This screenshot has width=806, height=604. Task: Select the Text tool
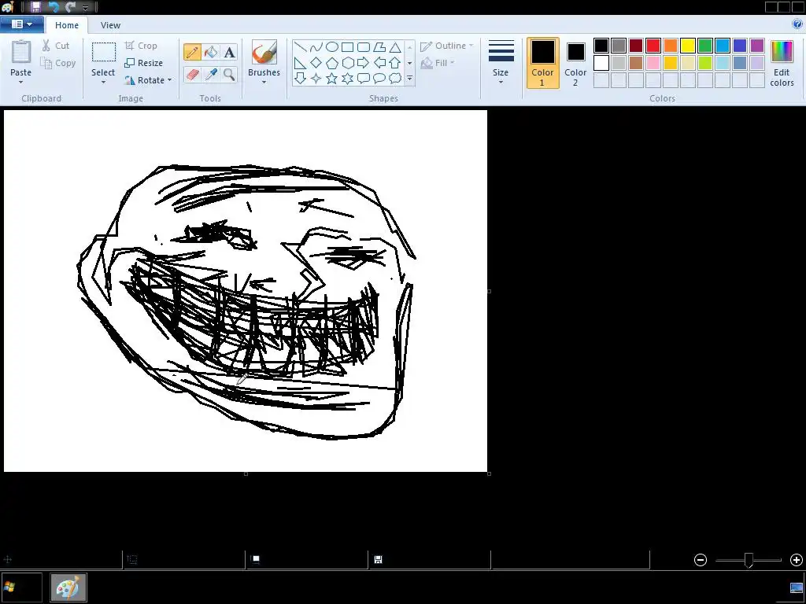(229, 52)
